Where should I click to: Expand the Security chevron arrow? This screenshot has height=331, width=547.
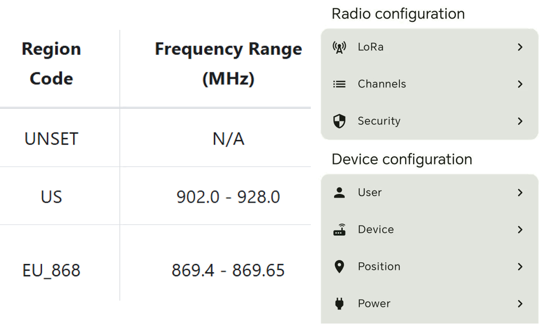coord(520,122)
